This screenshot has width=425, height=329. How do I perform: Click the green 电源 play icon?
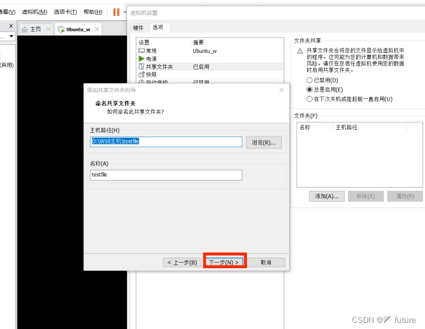[x=141, y=58]
